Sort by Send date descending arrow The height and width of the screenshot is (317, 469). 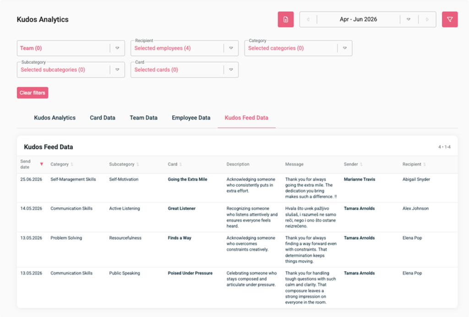42,164
